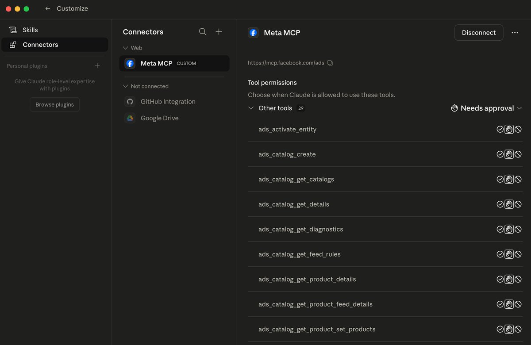The image size is (531, 345).
Task: Always allow ads_catalog_get_catalogs
Action: [500, 179]
